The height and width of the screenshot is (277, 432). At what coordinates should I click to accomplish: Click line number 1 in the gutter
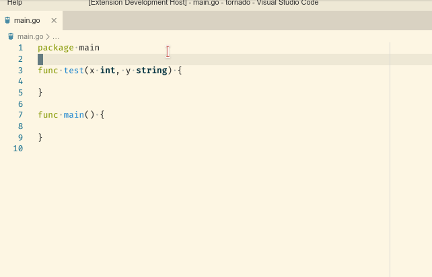click(x=20, y=48)
